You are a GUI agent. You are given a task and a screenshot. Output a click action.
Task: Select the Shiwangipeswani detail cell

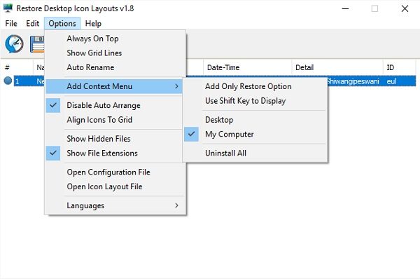coord(355,81)
